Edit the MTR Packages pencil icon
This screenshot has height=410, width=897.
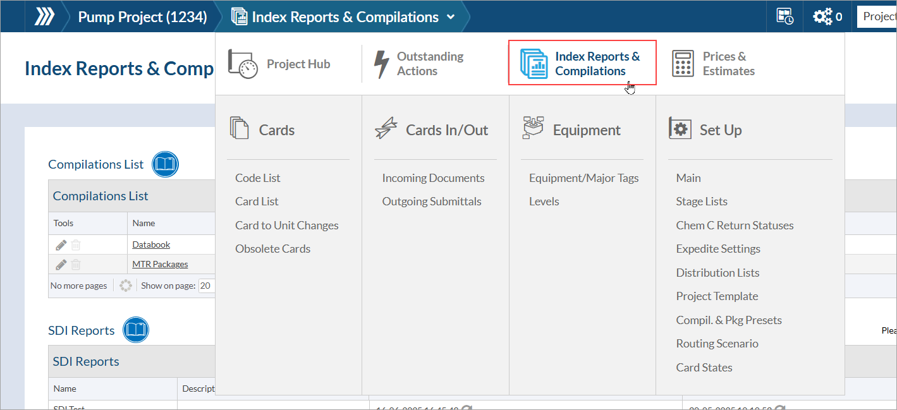tap(61, 265)
